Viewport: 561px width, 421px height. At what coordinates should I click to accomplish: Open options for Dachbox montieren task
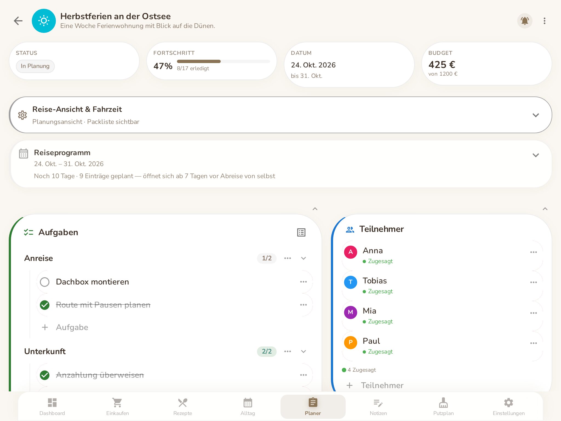(x=303, y=282)
